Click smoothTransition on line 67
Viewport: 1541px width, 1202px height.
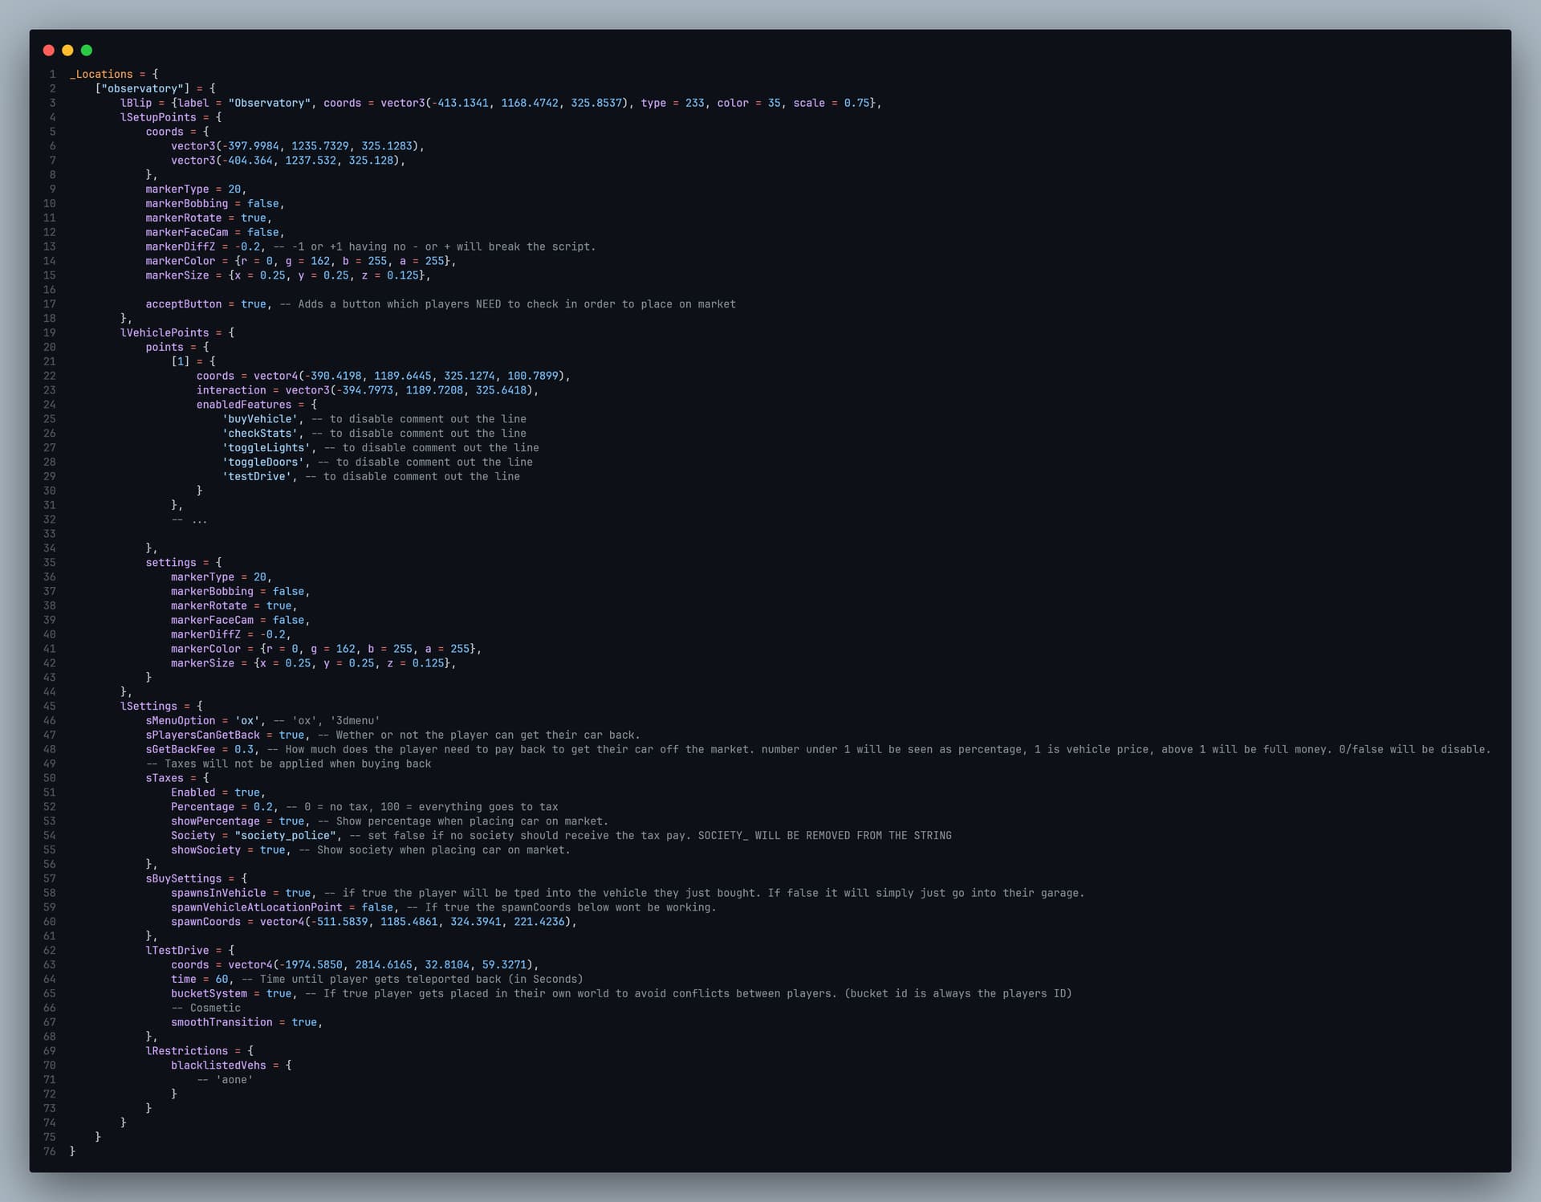pos(222,1023)
